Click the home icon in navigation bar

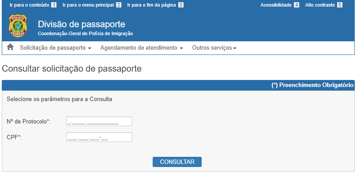click(x=10, y=47)
